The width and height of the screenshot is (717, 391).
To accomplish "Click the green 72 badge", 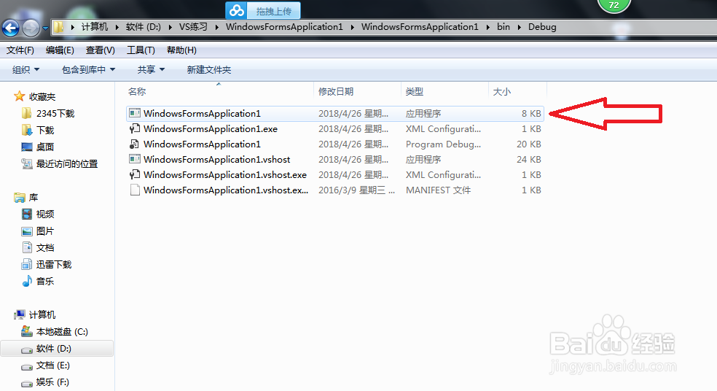I will pos(614,5).
